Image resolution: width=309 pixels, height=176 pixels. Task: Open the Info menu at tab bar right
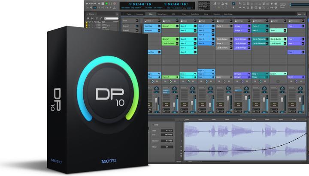pos(300,14)
